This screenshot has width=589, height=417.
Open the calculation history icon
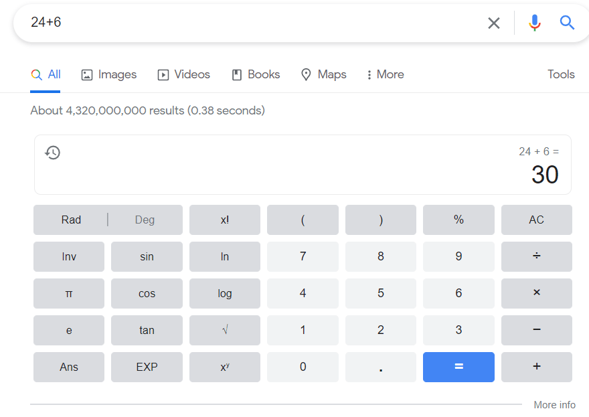pyautogui.click(x=52, y=153)
